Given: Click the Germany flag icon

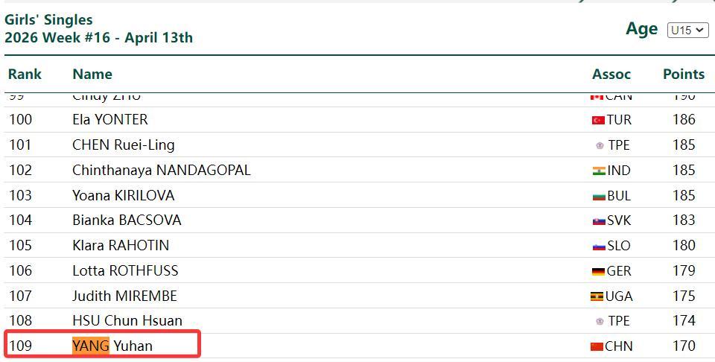Looking at the screenshot, I should (598, 271).
